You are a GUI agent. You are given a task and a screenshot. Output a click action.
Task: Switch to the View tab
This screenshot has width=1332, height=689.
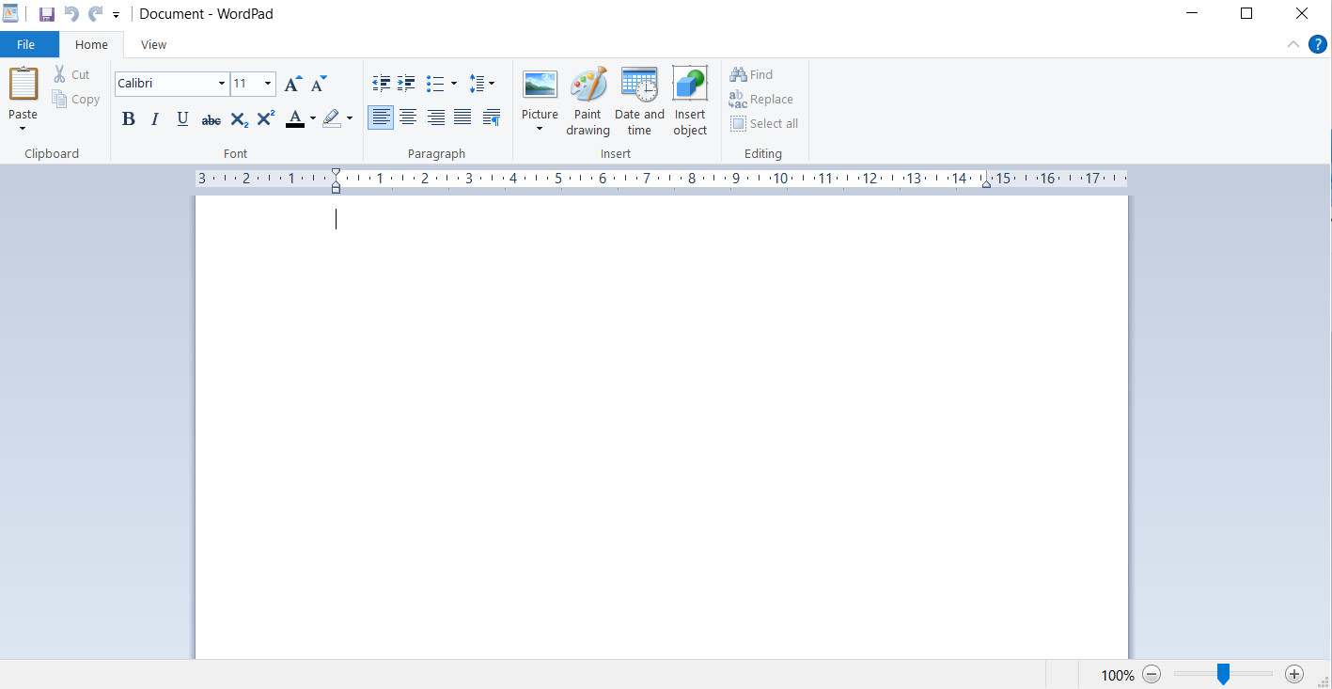coord(152,44)
